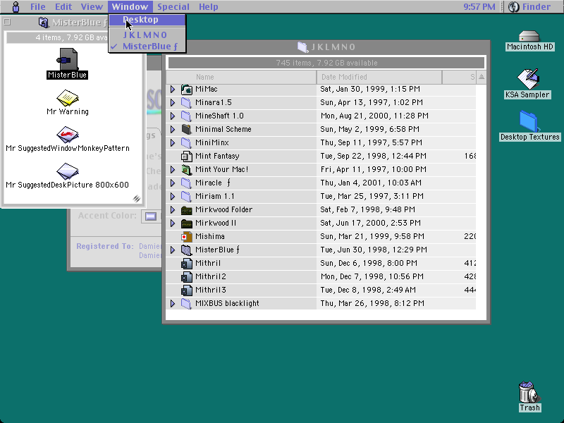
Task: Click the Accent Color swatch popup
Action: click(151, 216)
